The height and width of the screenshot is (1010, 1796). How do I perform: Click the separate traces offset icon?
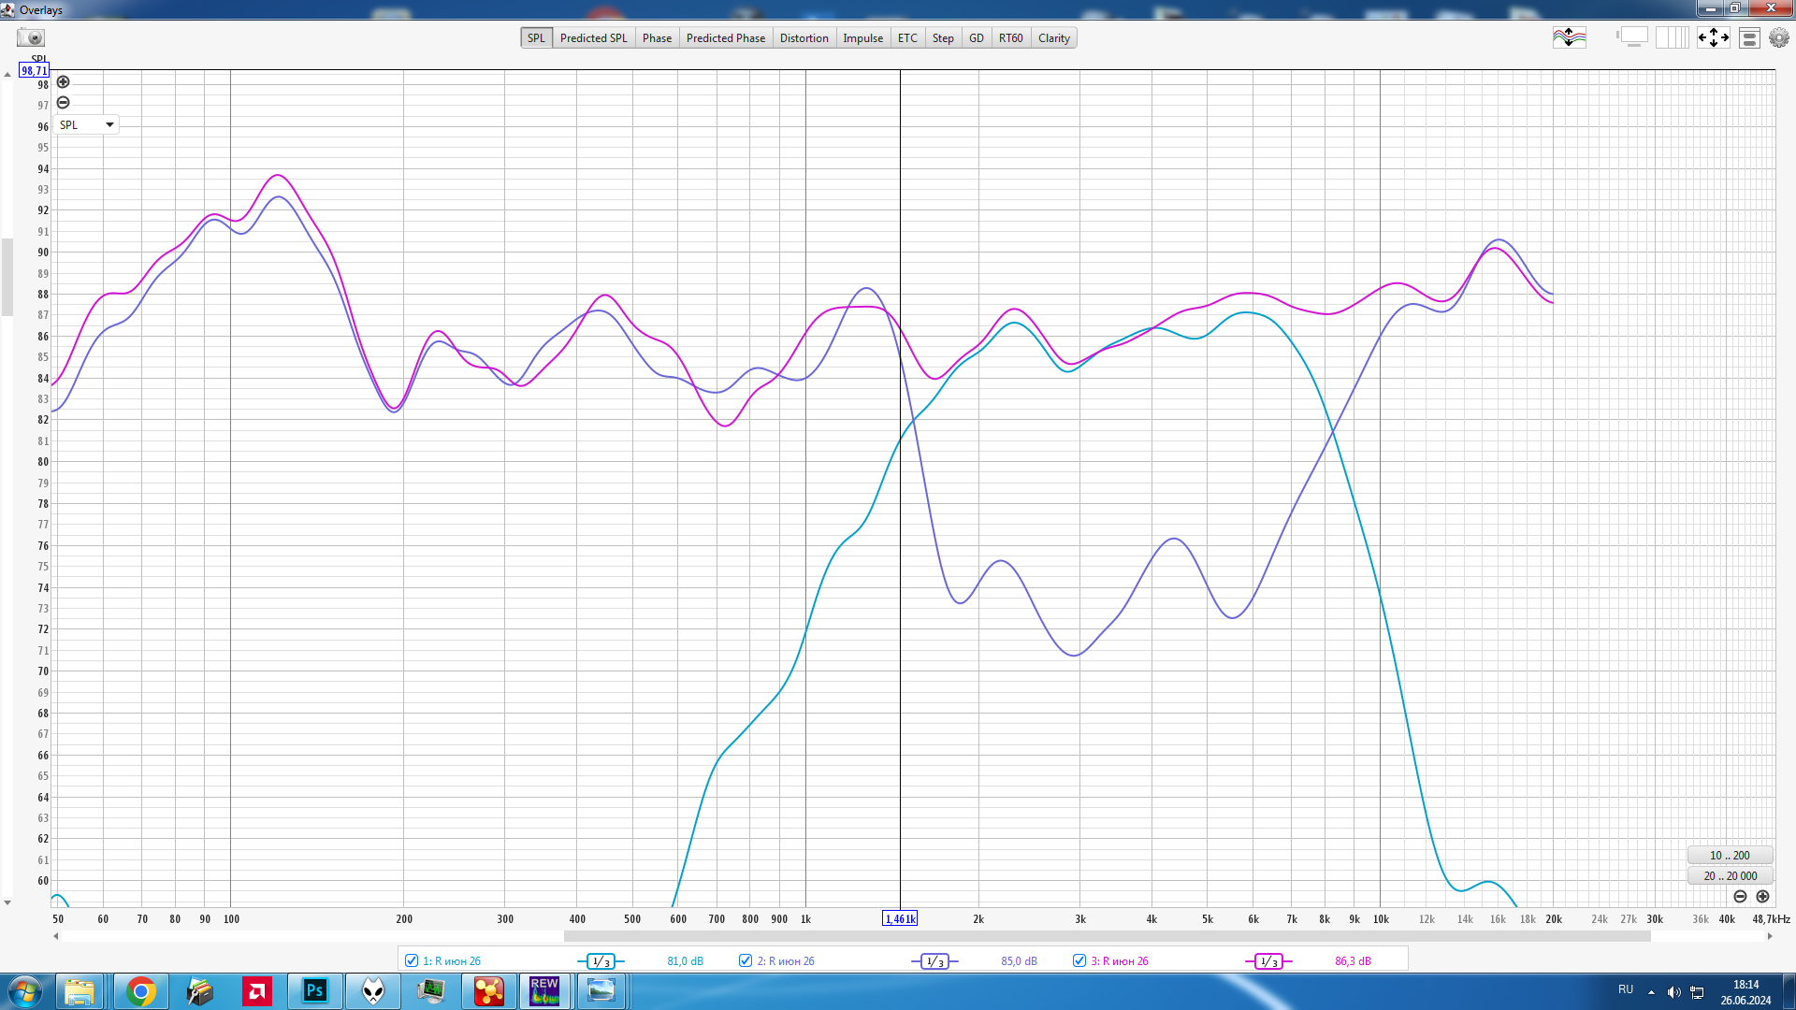(1569, 38)
